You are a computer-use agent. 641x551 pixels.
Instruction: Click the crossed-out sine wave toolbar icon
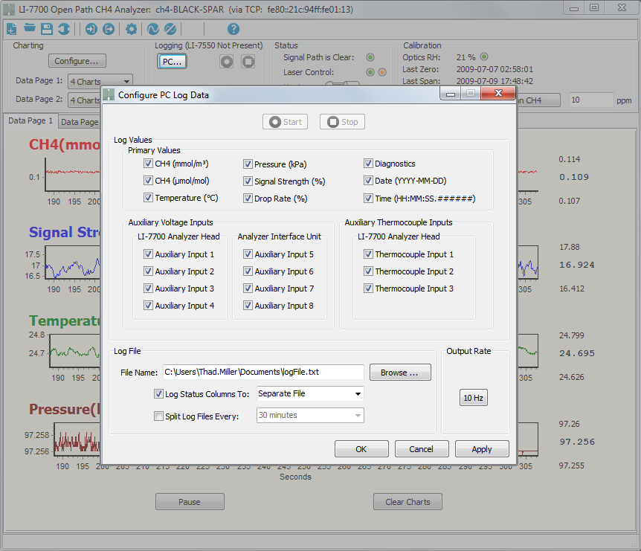tap(170, 29)
